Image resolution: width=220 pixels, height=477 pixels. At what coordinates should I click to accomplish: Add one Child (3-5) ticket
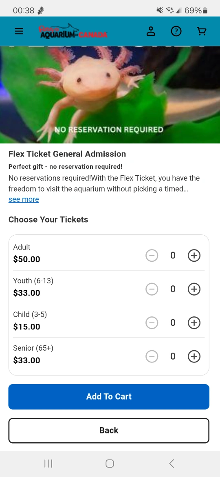[194, 323]
